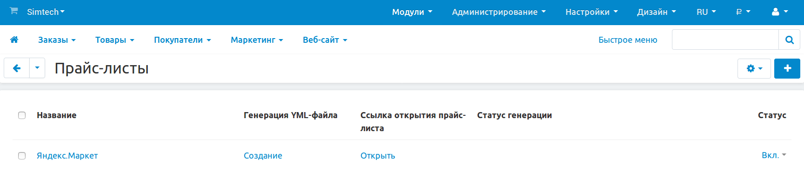Open the ruble currency selector
The image size is (804, 193).
click(743, 12)
